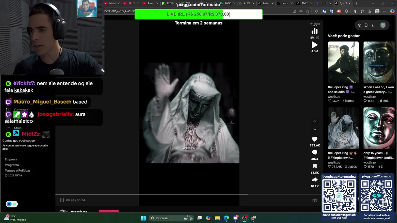Open the apps grid icon in address bar
This screenshot has width=397, height=223.
[x=294, y=11]
